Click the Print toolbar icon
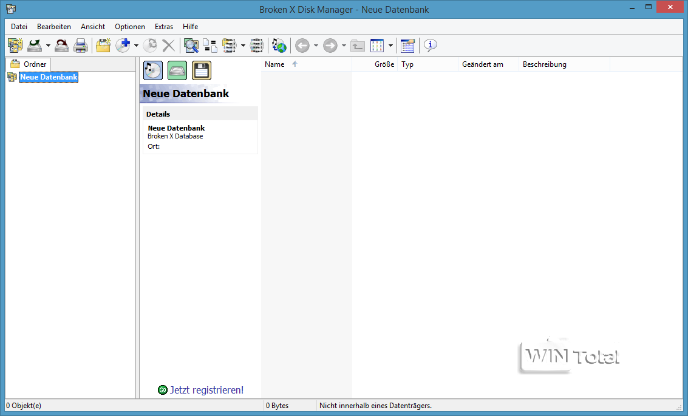 [81, 45]
